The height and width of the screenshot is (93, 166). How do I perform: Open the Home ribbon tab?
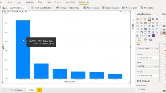[9, 2]
